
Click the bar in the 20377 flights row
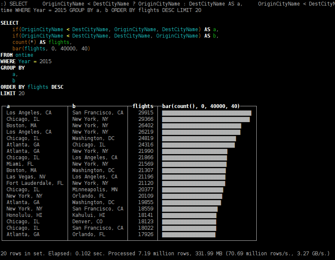(x=193, y=190)
